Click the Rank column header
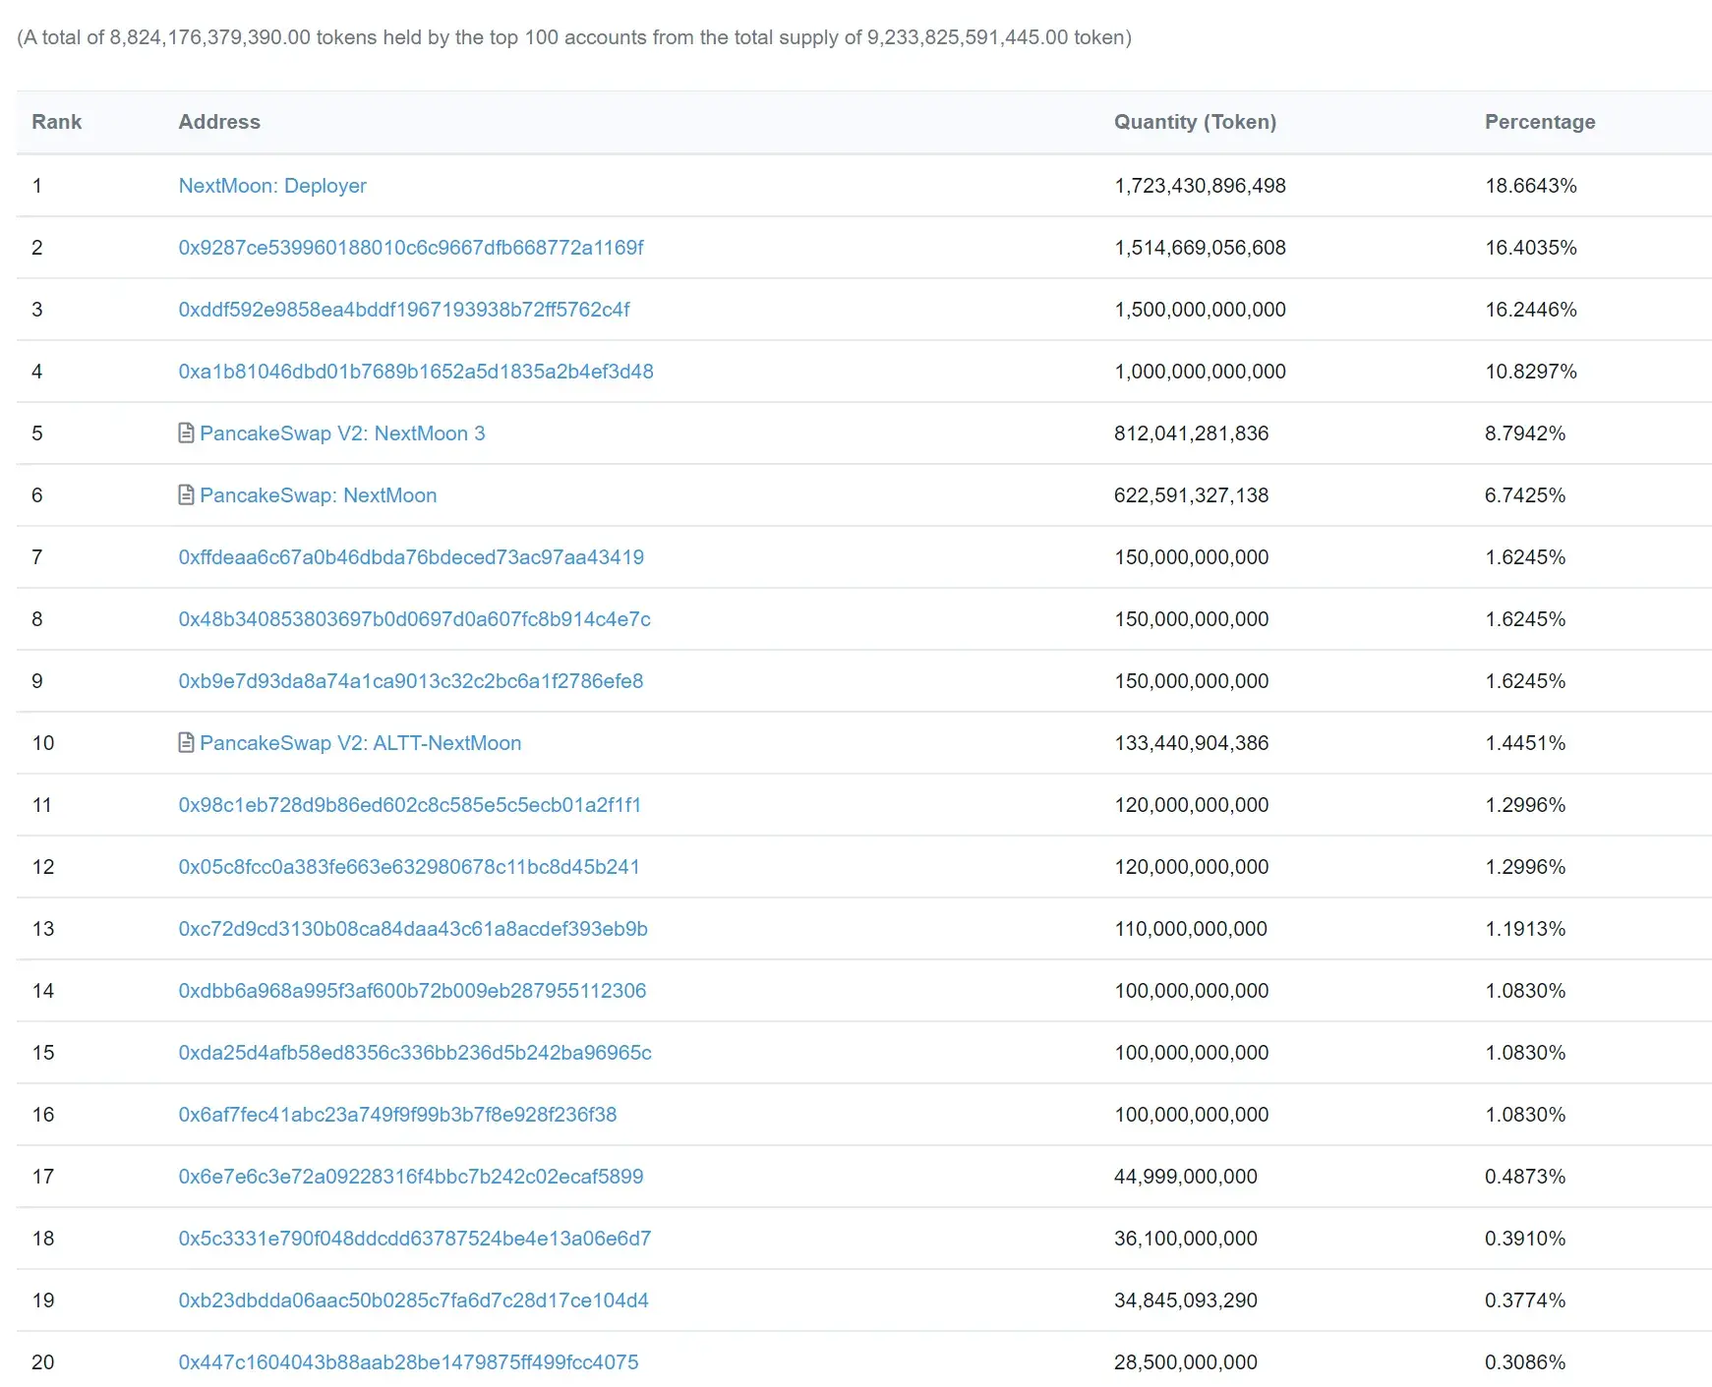Screen dimensions: 1712x1387 (x=57, y=122)
